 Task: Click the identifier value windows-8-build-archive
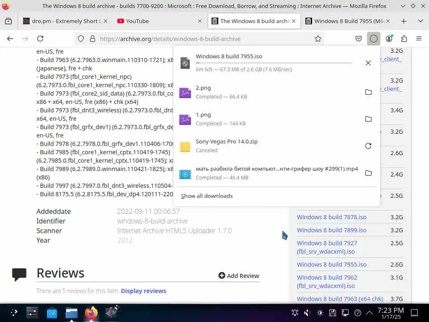(152, 221)
